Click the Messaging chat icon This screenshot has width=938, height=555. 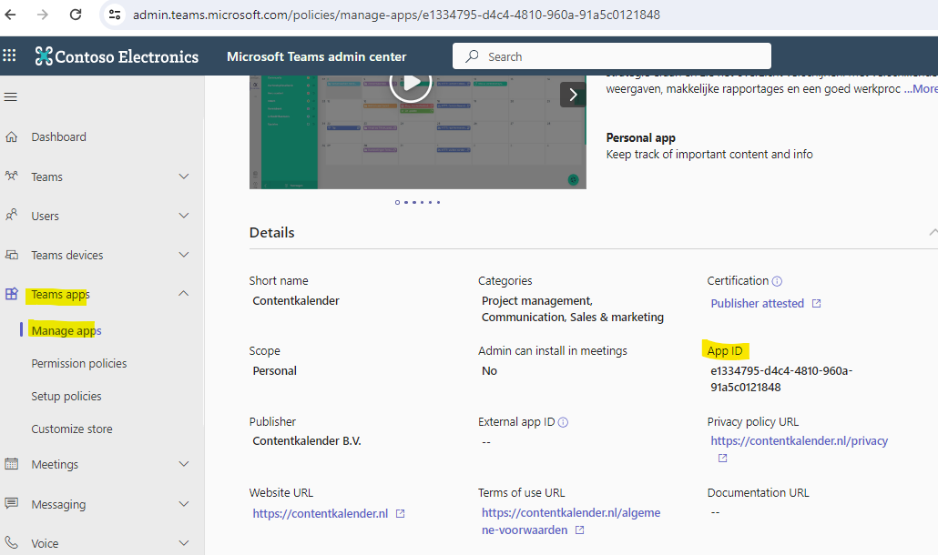(11, 504)
